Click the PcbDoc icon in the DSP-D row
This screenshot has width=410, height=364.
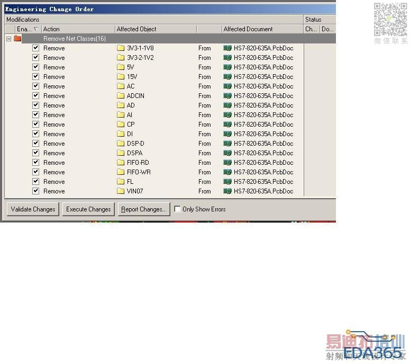pyautogui.click(x=227, y=143)
